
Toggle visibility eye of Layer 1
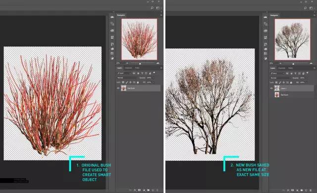point(271,88)
